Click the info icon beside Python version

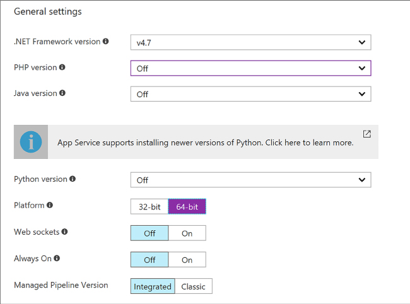tap(73, 178)
